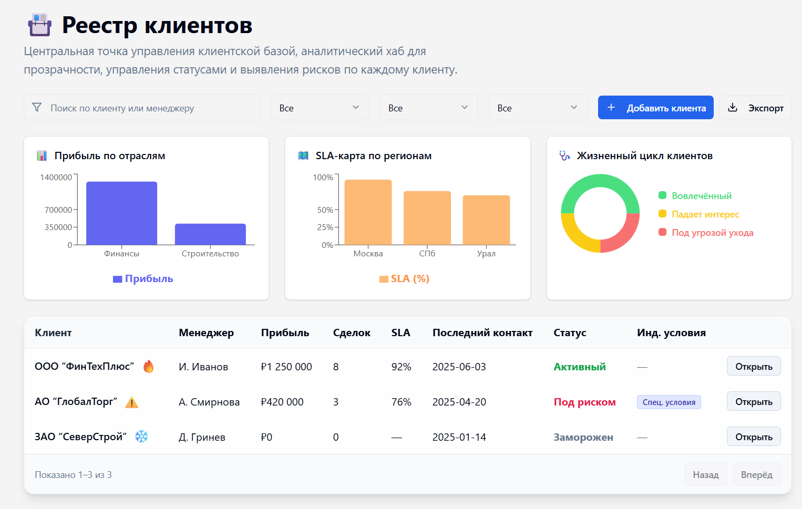This screenshot has height=509, width=802.
Task: Click the Заморожен status text
Action: pyautogui.click(x=583, y=437)
